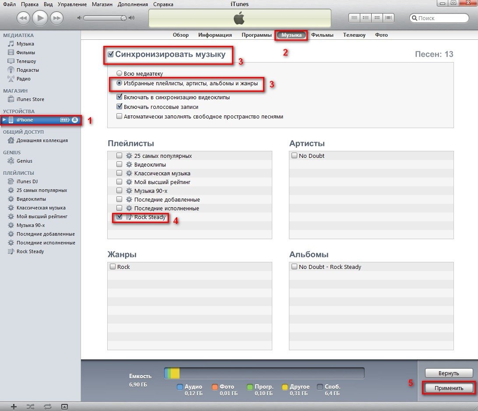
Task: Switch to the Информация tab
Action: point(215,35)
